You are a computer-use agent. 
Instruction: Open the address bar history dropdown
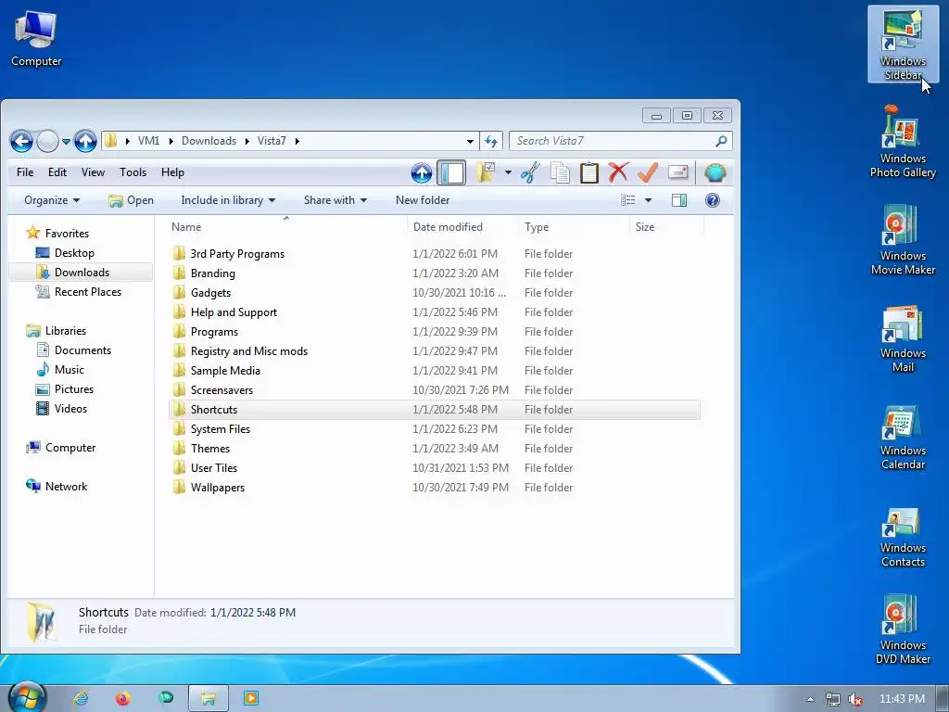470,141
